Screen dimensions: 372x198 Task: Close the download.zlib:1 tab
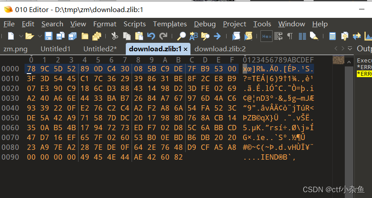click(186, 49)
